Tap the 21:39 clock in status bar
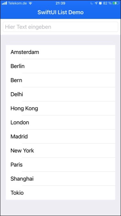Screen dimensions: 121x216 point(60,3)
